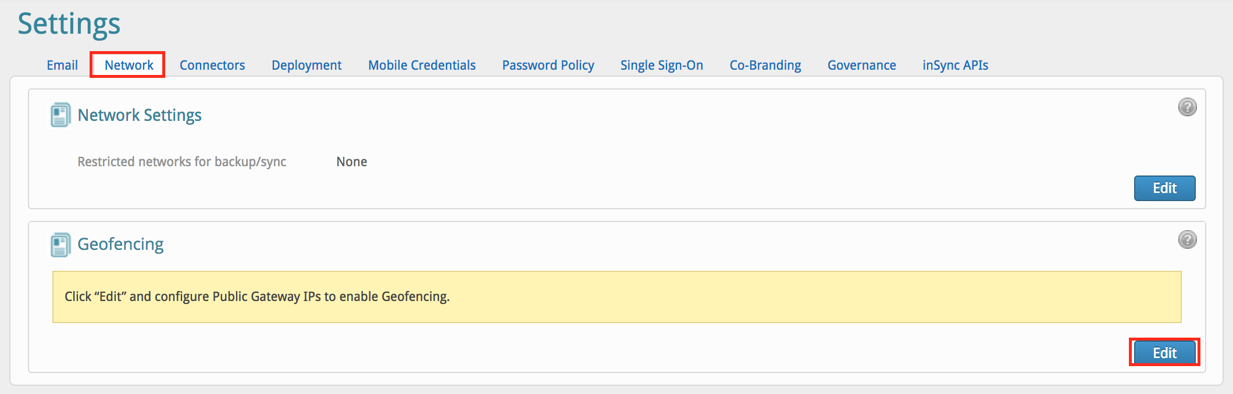Image resolution: width=1233 pixels, height=394 pixels.
Task: Open the Email tab
Action: pyautogui.click(x=62, y=65)
